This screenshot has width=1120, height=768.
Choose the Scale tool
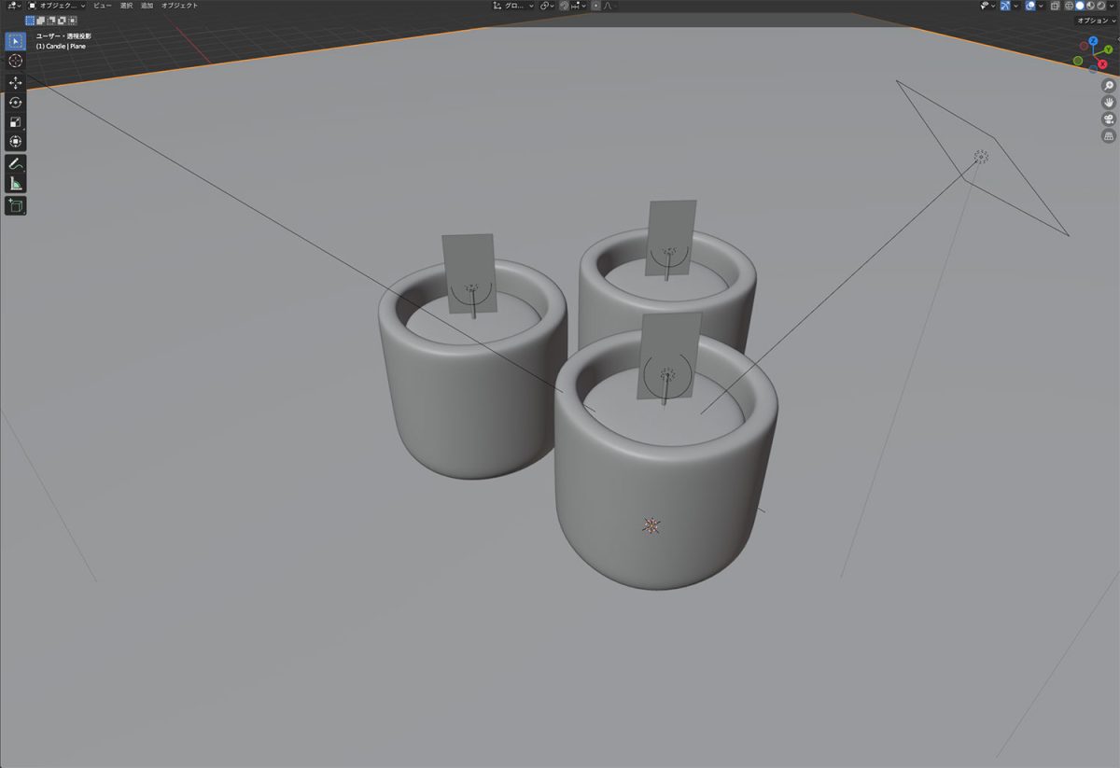[16, 122]
